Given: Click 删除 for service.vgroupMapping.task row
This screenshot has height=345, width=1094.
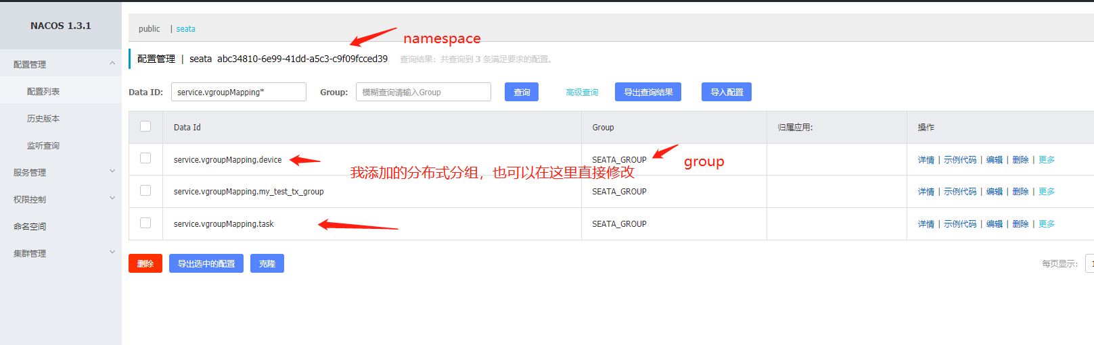Looking at the screenshot, I should click(x=1020, y=224).
